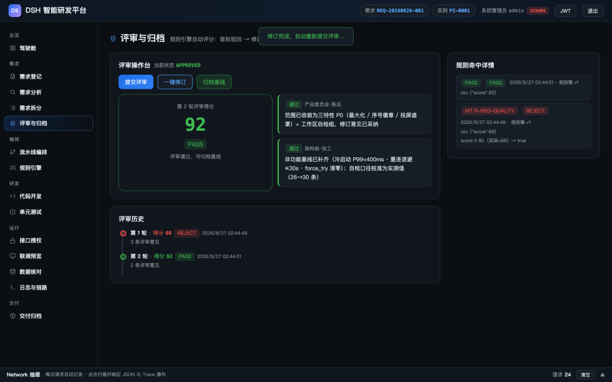Viewport: 612px width, 382px height.
Task: Click the 驾驶舱 dashboard grid icon
Action: [x=12, y=48]
